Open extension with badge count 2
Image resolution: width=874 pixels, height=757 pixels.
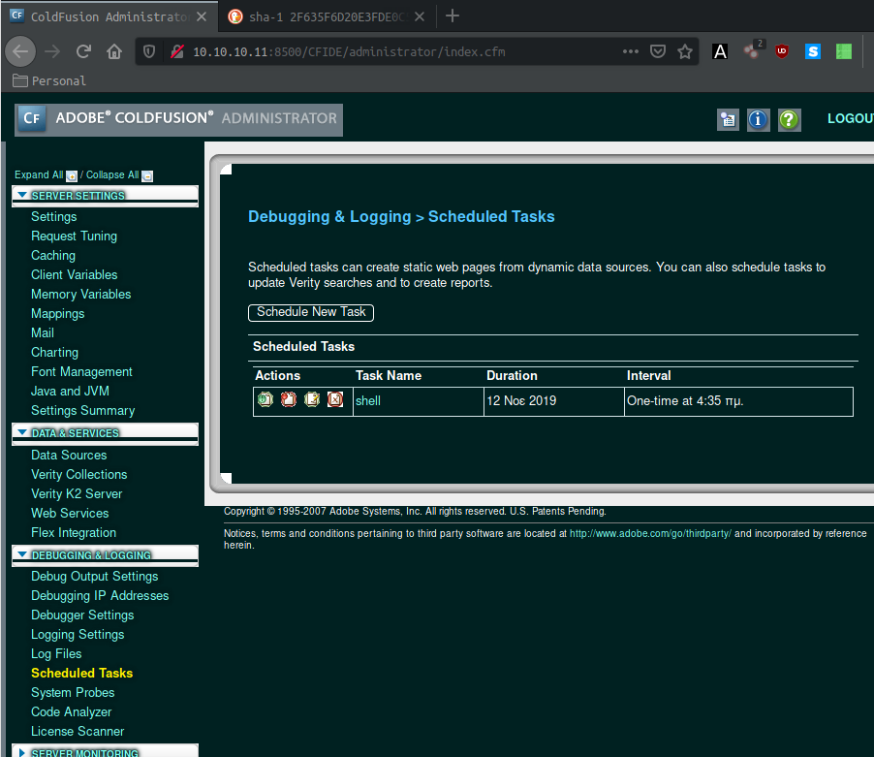pyautogui.click(x=753, y=50)
